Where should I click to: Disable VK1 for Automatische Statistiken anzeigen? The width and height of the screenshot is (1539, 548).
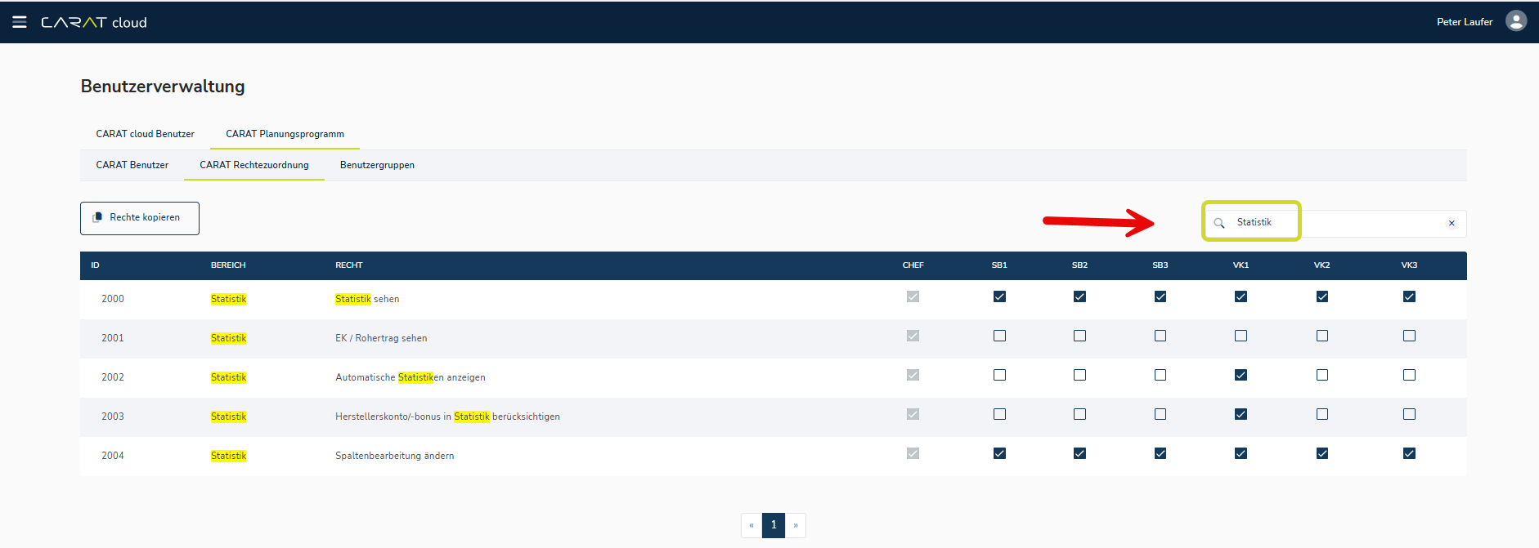pos(1241,375)
